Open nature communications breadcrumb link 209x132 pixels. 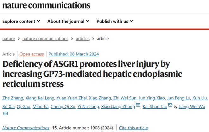45,39
